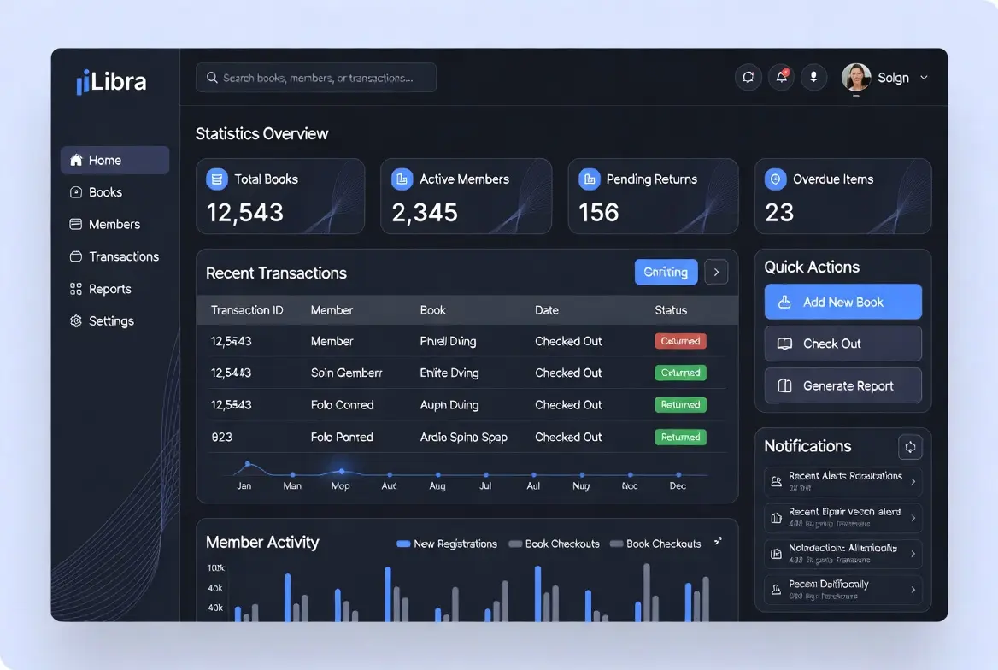Go to Reports in the sidebar
Screen dimensions: 998x670
109,289
